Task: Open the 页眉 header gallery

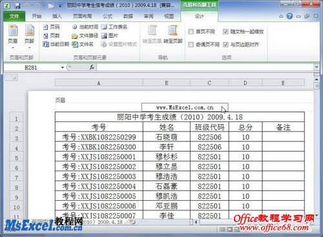Action: [x=13, y=36]
